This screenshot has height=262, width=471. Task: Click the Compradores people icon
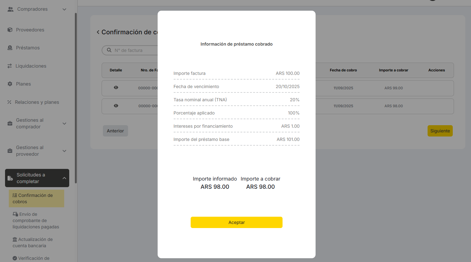coord(10,9)
